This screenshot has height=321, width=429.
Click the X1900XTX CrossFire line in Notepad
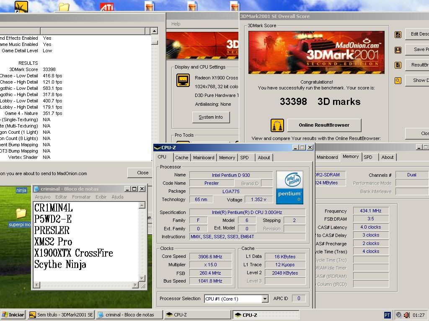73,253
